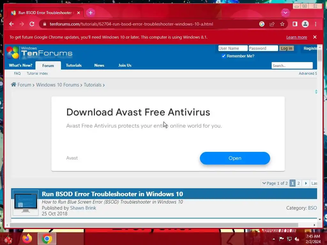Click the vertical scrollbar down arrow
Screen dimensions: 327x245
(320, 219)
